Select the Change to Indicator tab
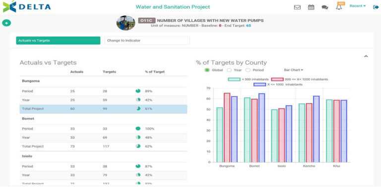 (147, 41)
